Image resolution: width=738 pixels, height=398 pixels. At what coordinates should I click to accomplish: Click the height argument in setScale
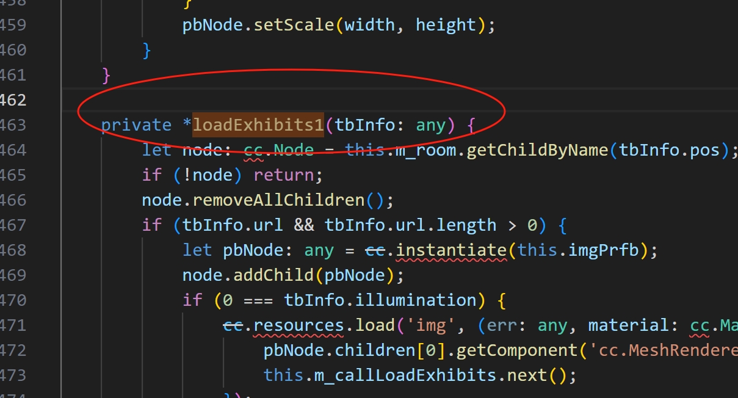point(446,25)
